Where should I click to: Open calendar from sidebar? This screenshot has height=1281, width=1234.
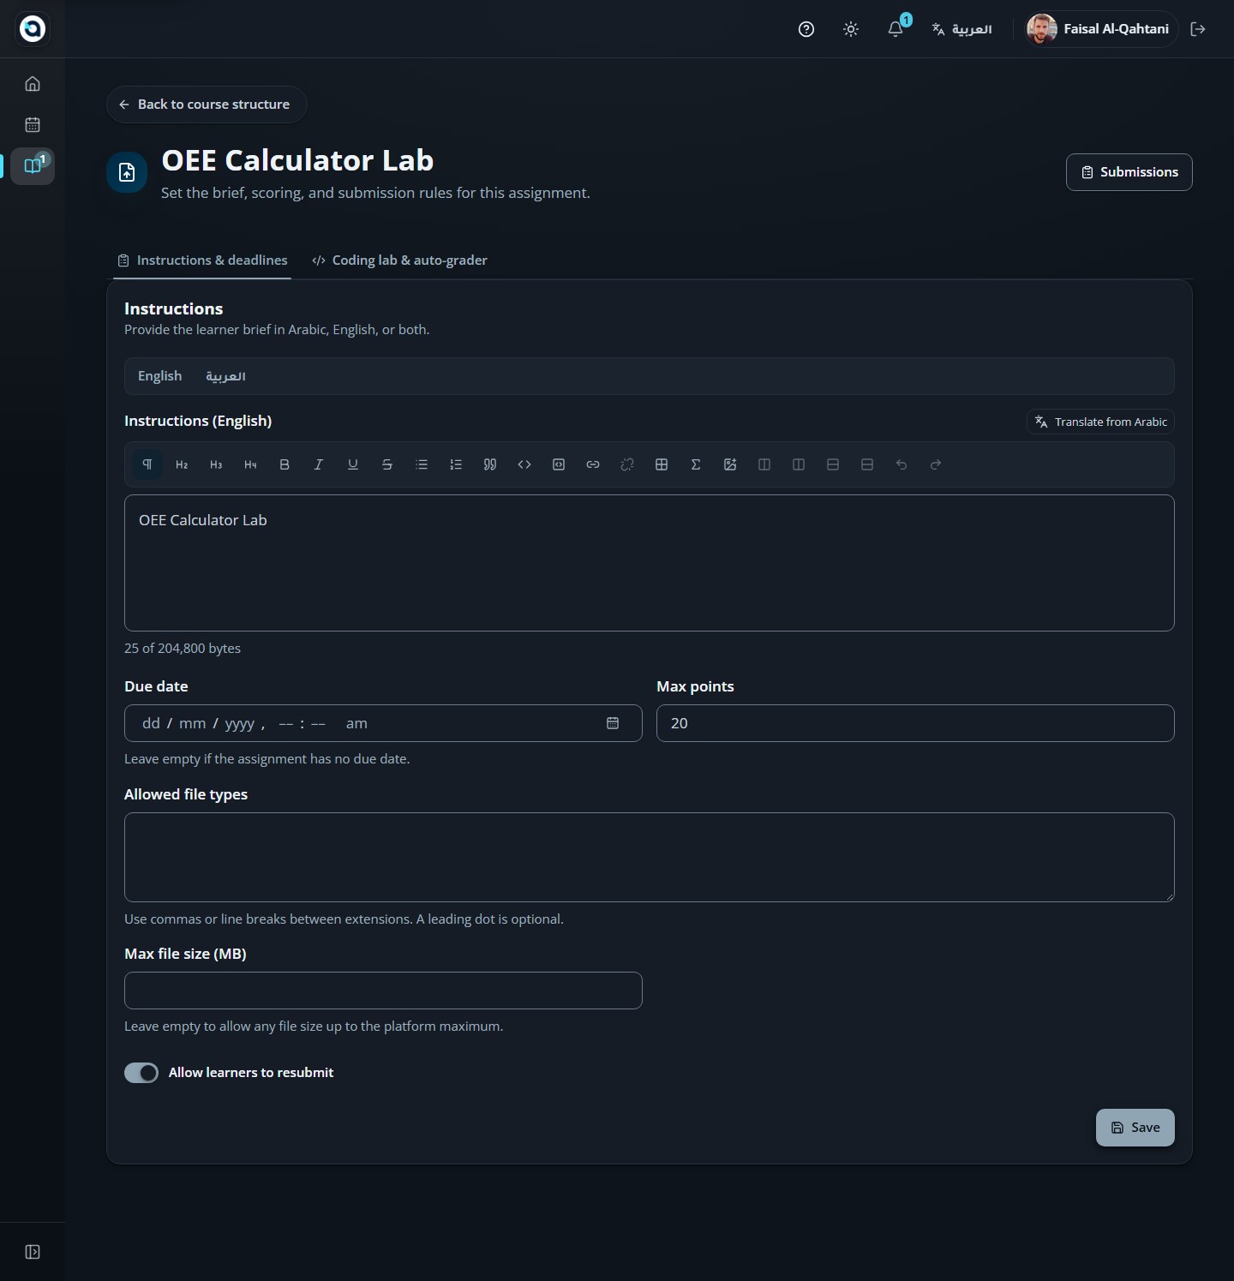click(33, 125)
